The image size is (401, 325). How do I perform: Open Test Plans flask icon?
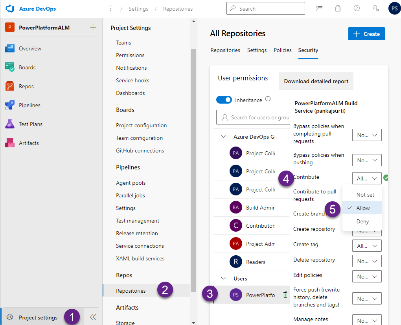click(10, 124)
